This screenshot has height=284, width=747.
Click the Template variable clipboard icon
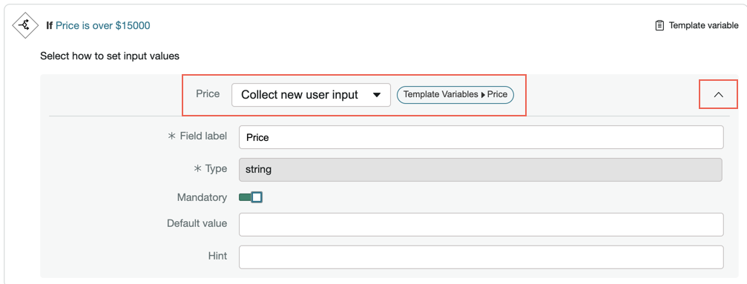659,25
